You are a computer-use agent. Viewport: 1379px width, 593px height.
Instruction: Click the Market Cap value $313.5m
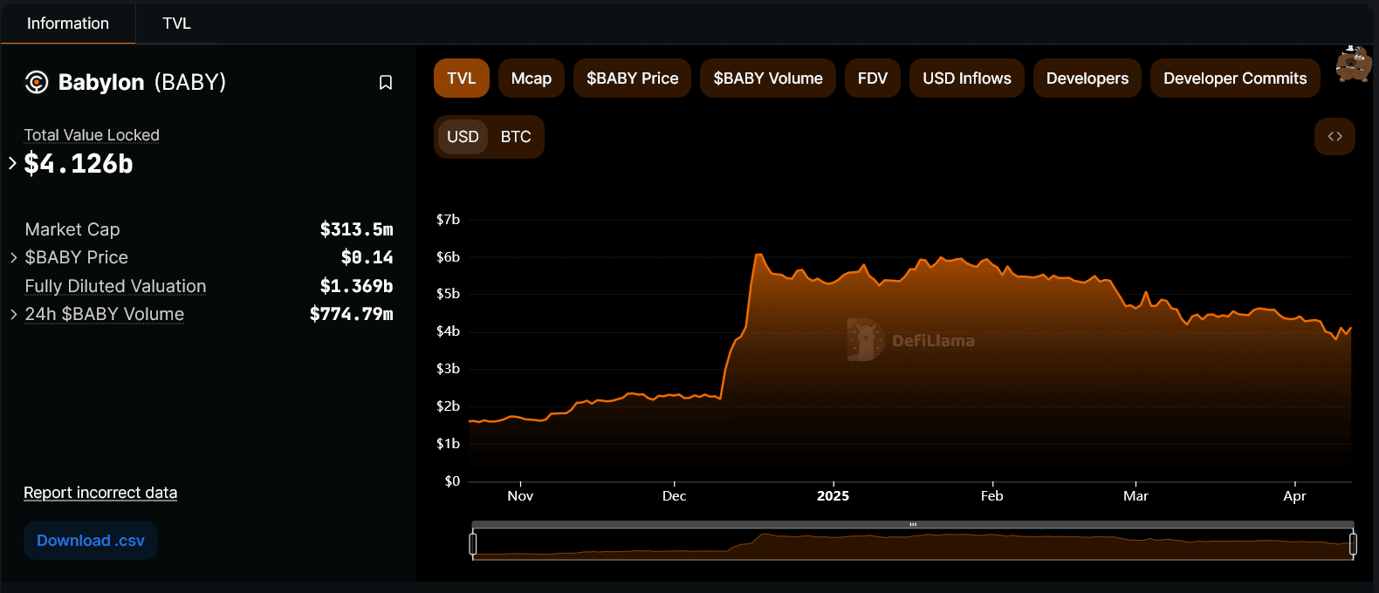(x=356, y=229)
